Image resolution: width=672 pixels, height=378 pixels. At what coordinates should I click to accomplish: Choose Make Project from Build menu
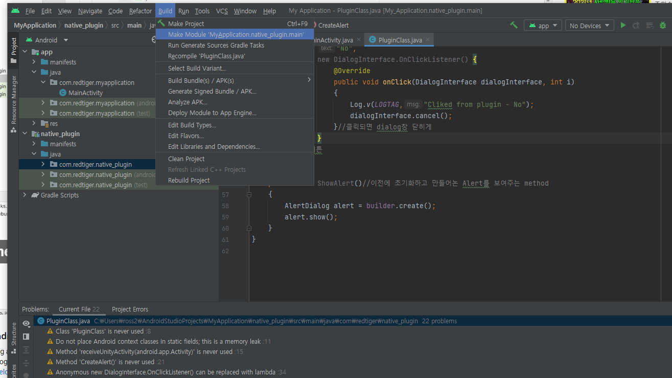tap(235, 24)
